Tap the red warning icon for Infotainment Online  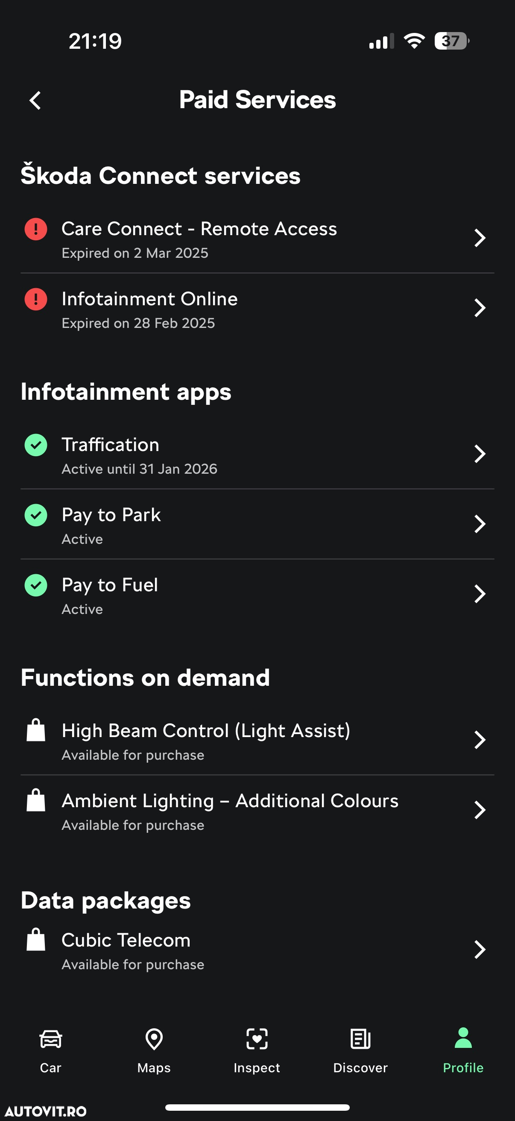pyautogui.click(x=36, y=299)
